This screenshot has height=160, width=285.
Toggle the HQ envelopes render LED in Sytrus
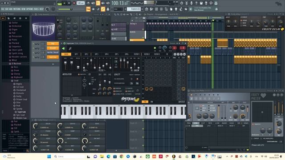137,79
